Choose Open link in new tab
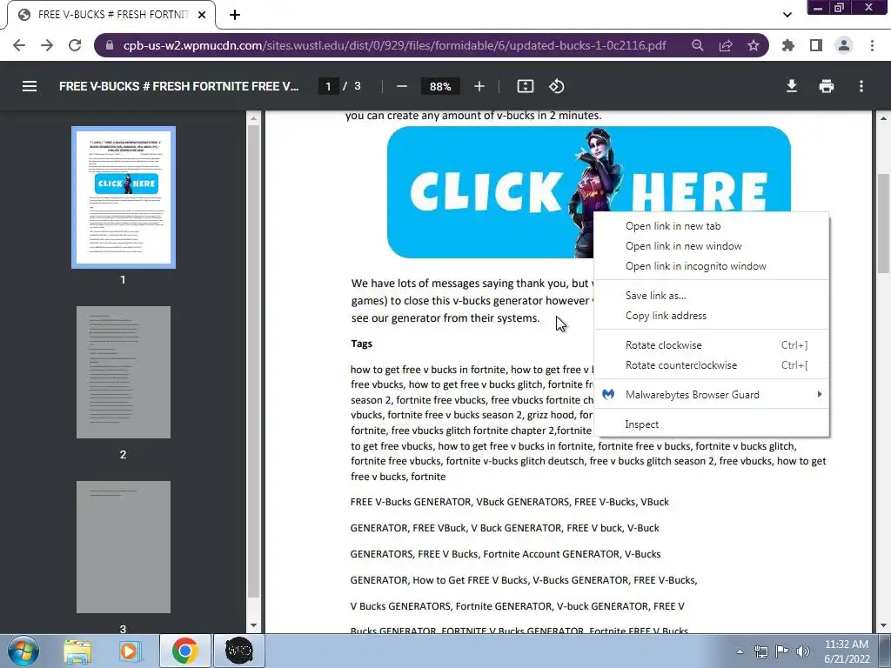 [712, 226]
